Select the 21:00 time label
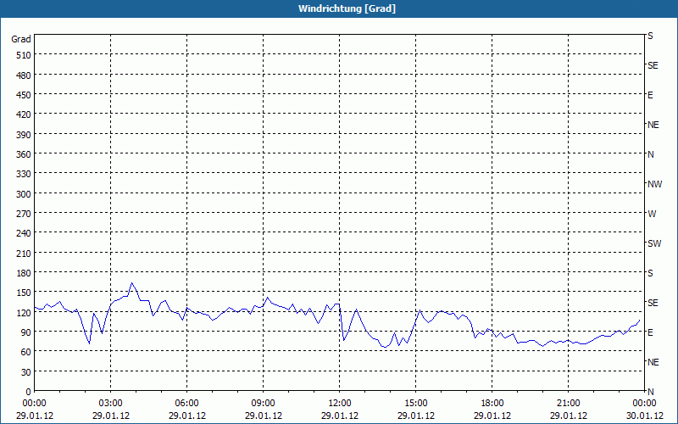This screenshot has height=424, width=678. click(x=568, y=404)
